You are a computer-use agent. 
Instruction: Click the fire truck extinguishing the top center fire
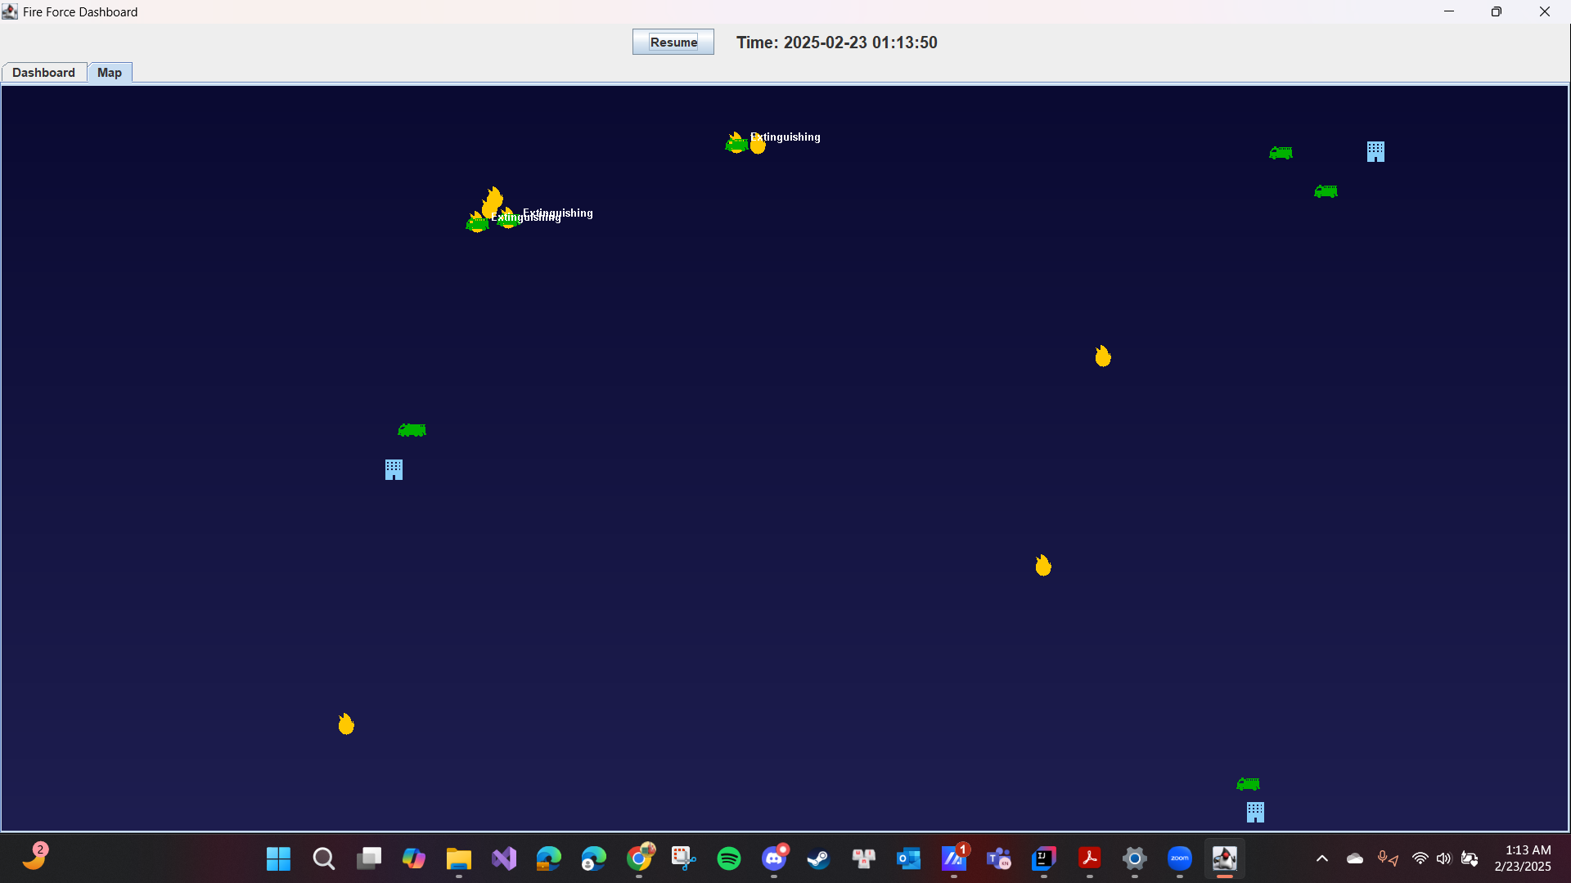pyautogui.click(x=736, y=145)
